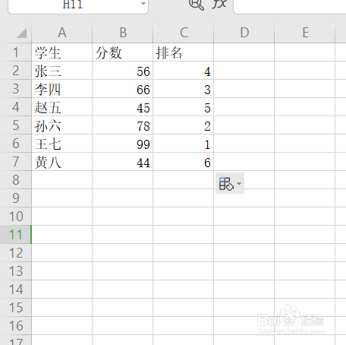Select the cell containing 赵五
The image size is (346, 345).
click(x=62, y=107)
